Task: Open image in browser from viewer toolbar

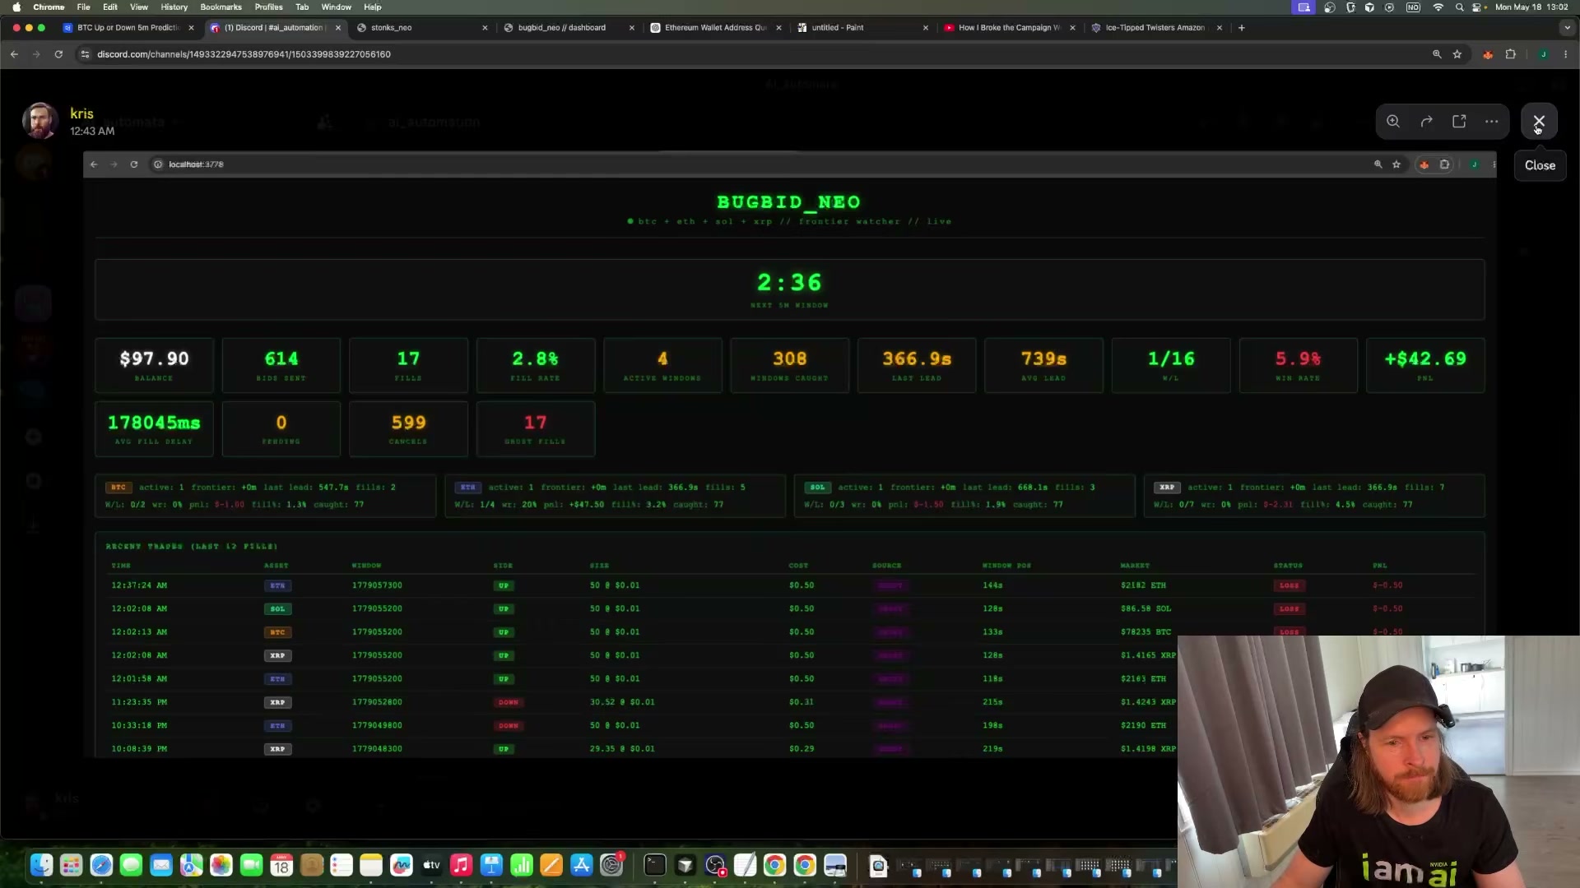Action: (1459, 121)
